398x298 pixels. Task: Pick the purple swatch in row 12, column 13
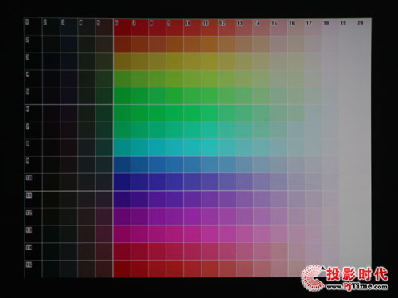(244, 217)
